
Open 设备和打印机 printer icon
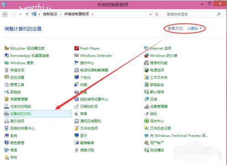coord(6,114)
